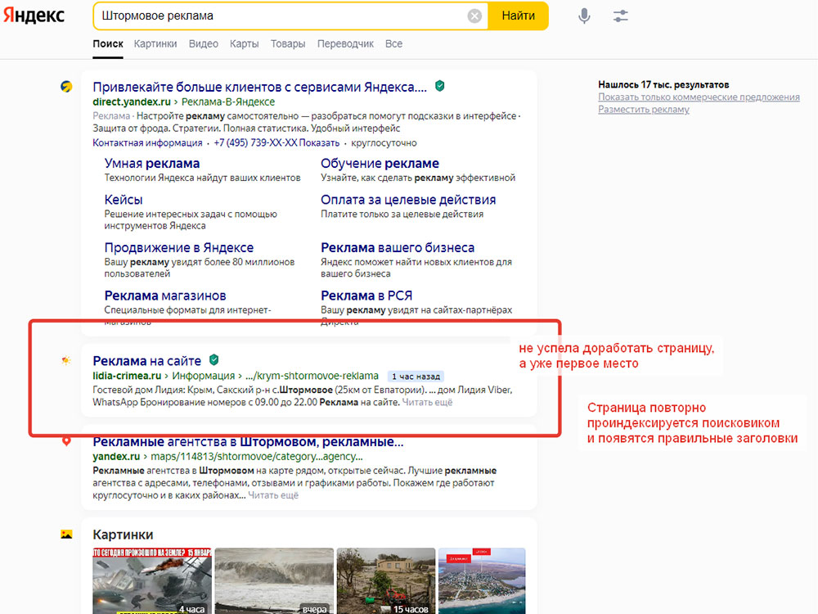Click the verified shield next to Реклама на сайте
The image size is (818, 614).
click(213, 359)
